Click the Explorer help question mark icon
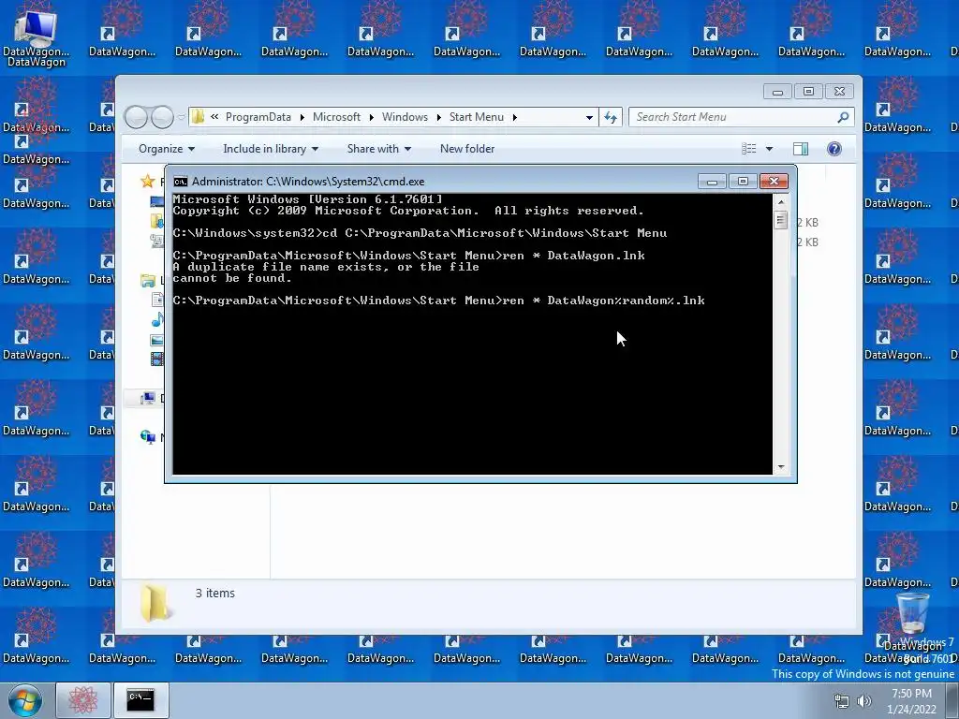This screenshot has height=719, width=959. (834, 149)
